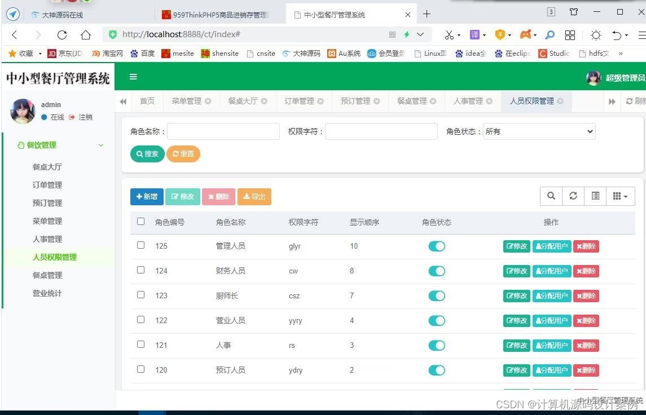Click the 导出 export button
The height and width of the screenshot is (415, 646).
point(254,196)
